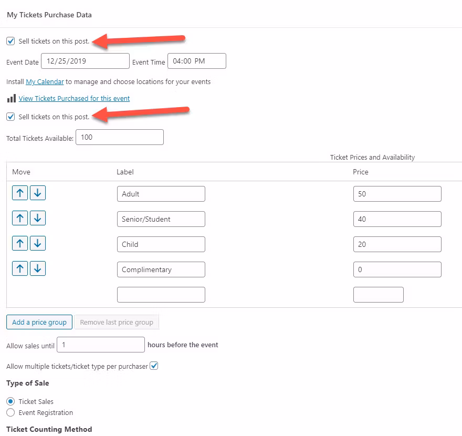Click the Remove last price group button
Viewport: 462px width, 436px height.
[116, 322]
